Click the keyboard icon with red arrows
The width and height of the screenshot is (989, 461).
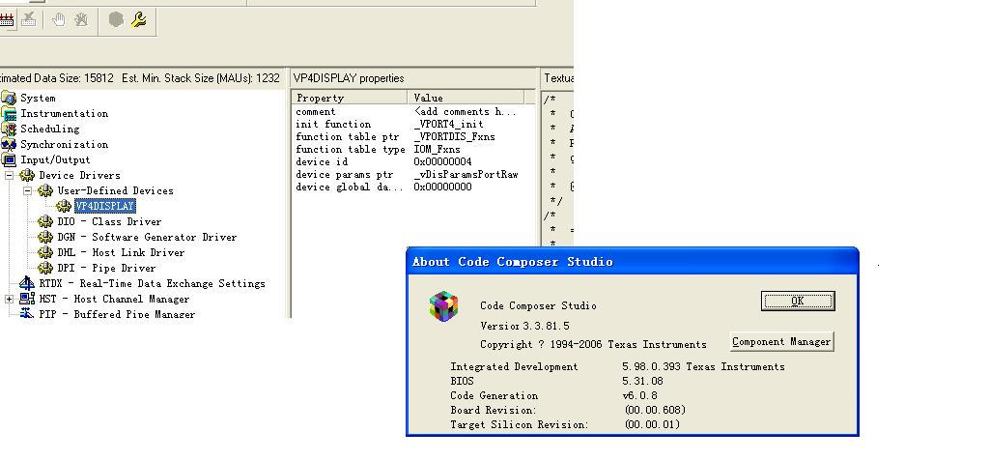click(x=7, y=19)
